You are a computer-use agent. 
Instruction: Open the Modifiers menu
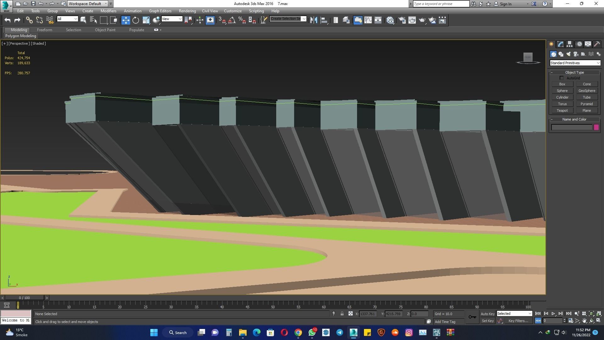pyautogui.click(x=108, y=11)
